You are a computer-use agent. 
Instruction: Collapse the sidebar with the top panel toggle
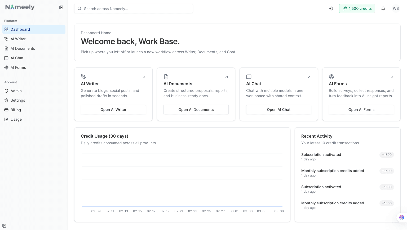pyautogui.click(x=61, y=7)
